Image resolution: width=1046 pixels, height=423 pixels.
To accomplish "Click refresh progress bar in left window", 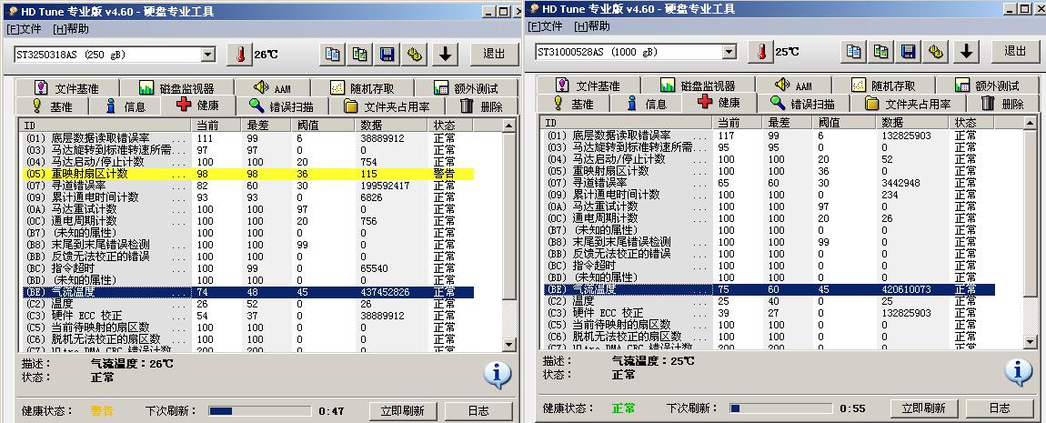I will tap(259, 411).
